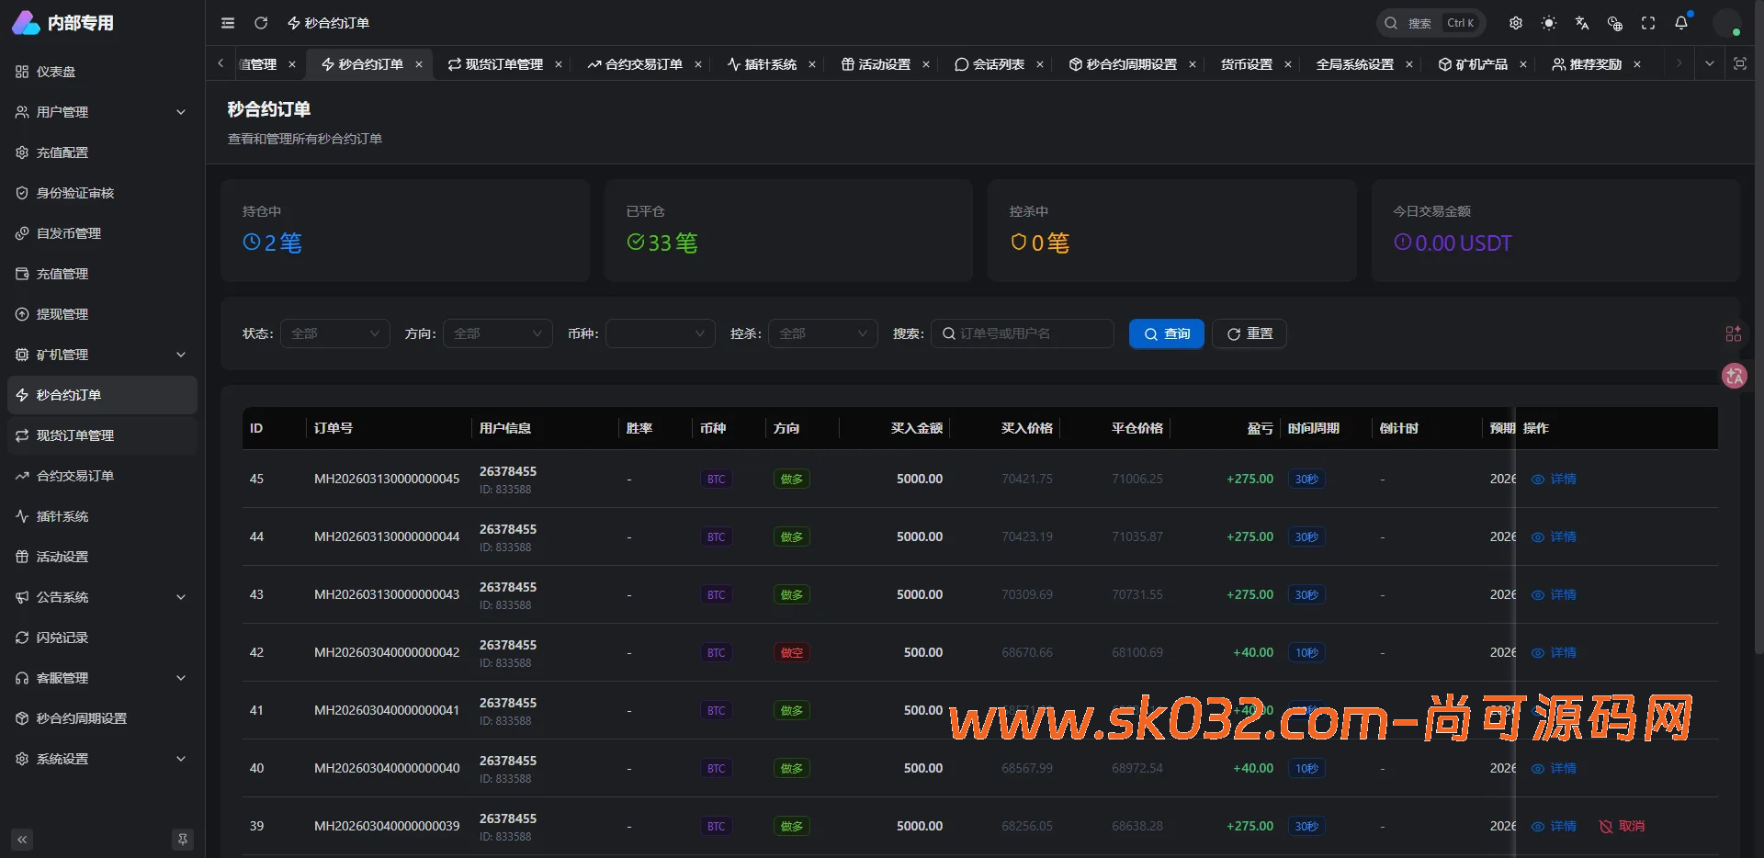Toggle light theme with the brightness icon
This screenshot has width=1764, height=858.
[1549, 22]
